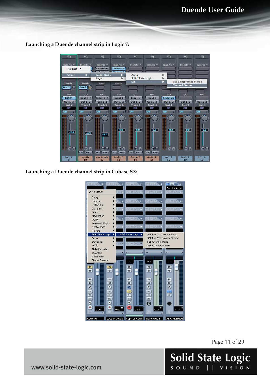The height and width of the screenshot is (383, 270).
Task: Click the stereo format icon on synth strip
Action: tap(81, 153)
